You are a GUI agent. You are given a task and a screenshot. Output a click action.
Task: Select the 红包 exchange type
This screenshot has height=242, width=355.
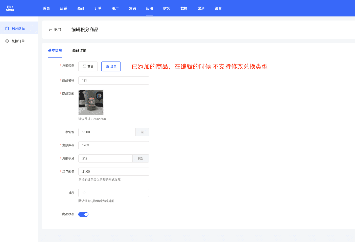[x=111, y=66]
